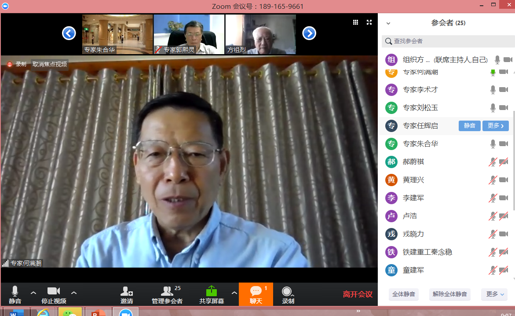Toggle 静音 microphone mute in toolbar
The image size is (515, 316).
[x=15, y=291]
